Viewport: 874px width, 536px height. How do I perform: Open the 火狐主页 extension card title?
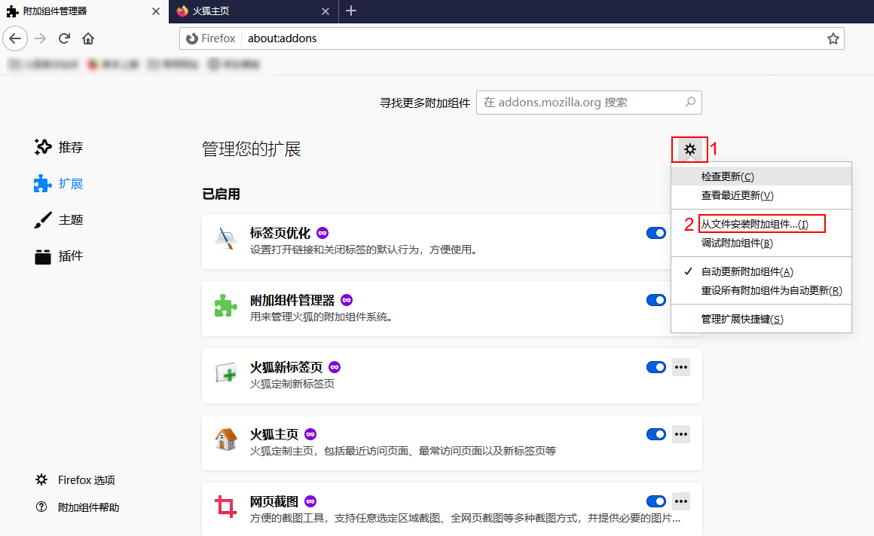[x=274, y=434]
